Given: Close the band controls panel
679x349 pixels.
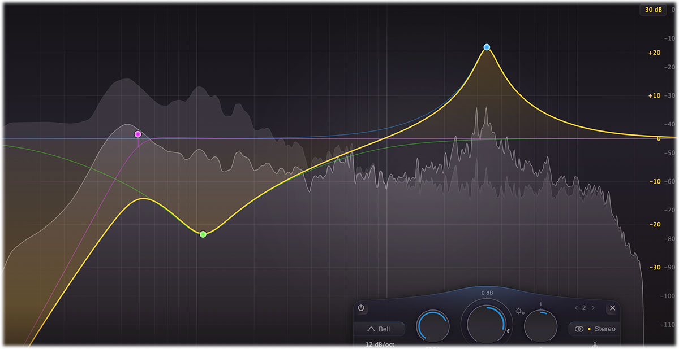Looking at the screenshot, I should click(612, 308).
